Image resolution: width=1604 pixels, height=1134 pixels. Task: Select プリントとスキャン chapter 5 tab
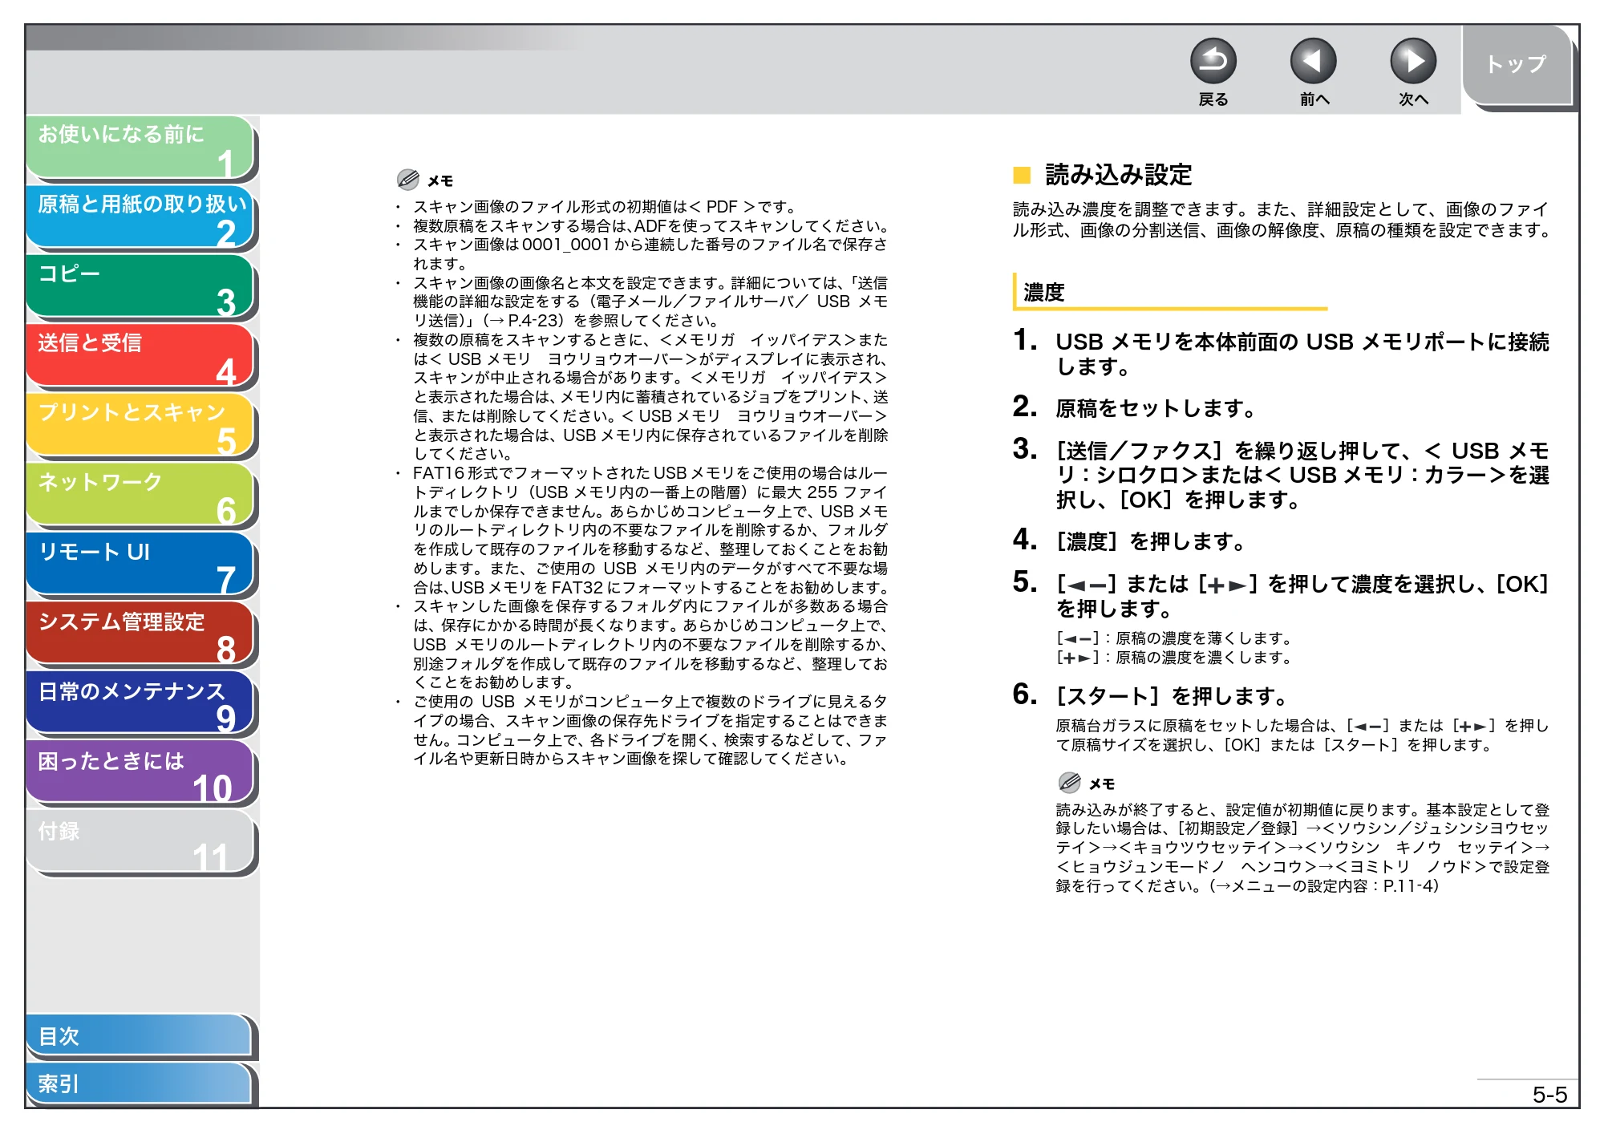click(x=140, y=426)
